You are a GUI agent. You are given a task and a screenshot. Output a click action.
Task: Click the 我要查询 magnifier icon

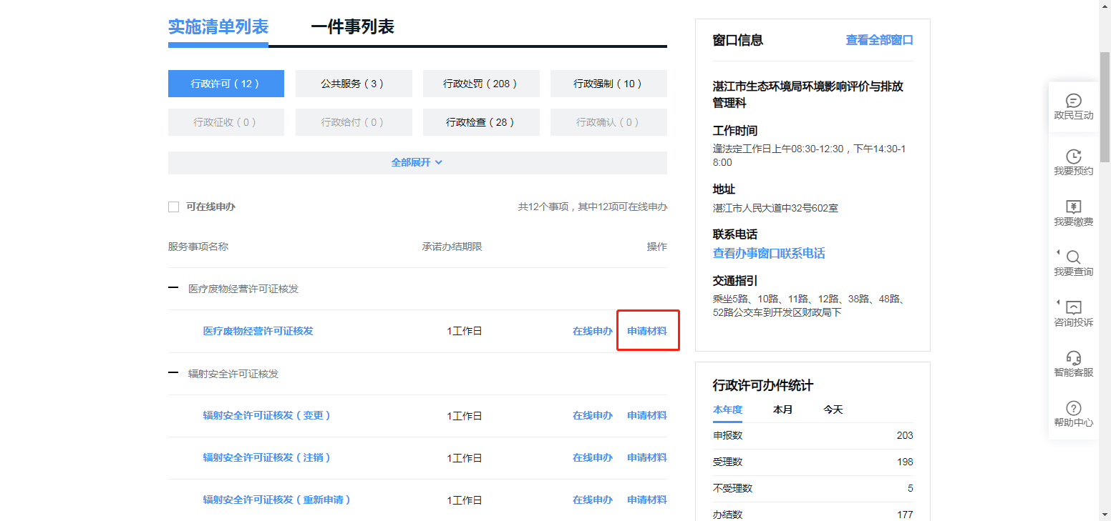(x=1073, y=257)
